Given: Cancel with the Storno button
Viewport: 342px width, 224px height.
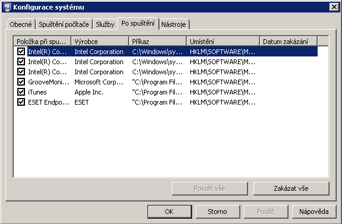Looking at the screenshot, I should pyautogui.click(x=218, y=212).
